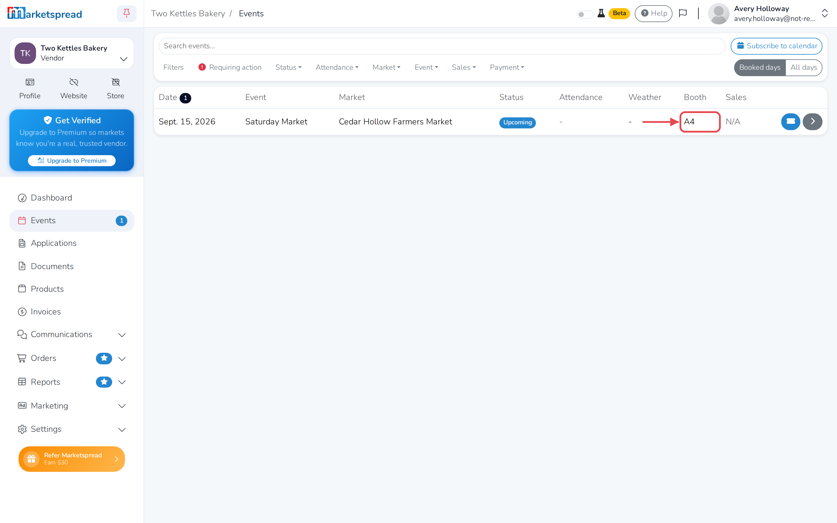The image size is (837, 523).
Task: Open Applications in sidebar
Action: 71,243
